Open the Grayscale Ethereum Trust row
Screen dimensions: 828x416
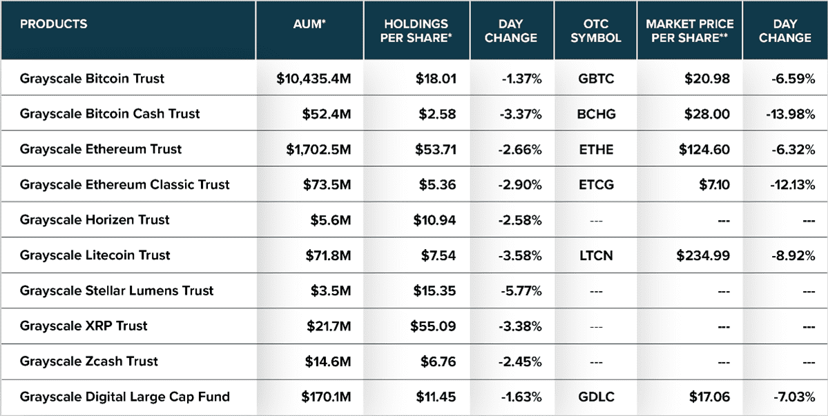coord(100,149)
